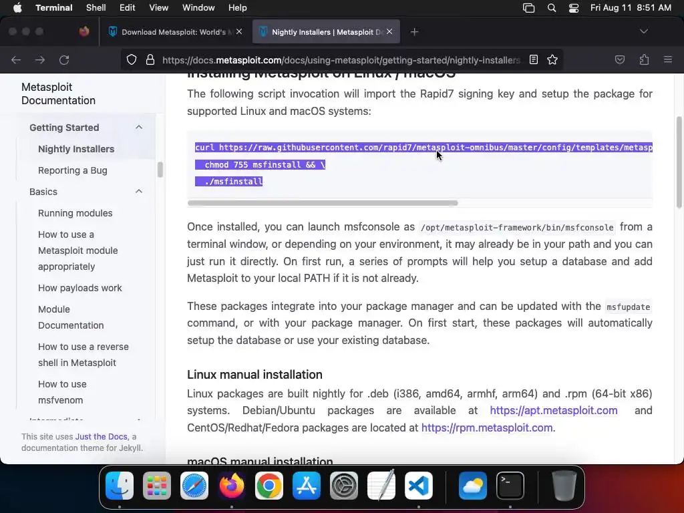Launch Safari from the Dock
The image size is (684, 513).
194,486
